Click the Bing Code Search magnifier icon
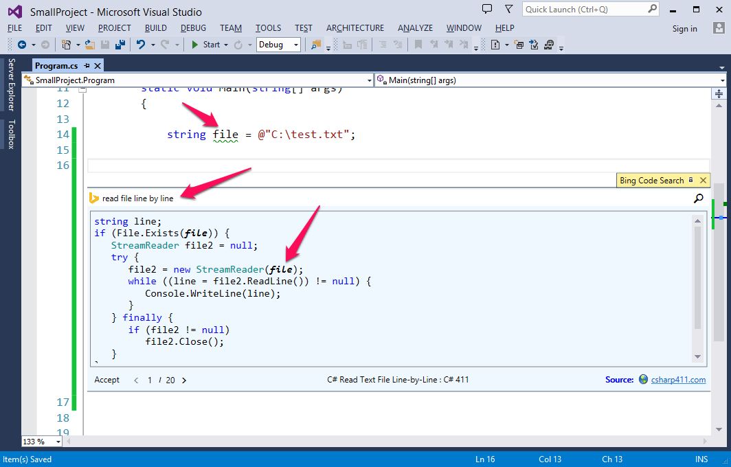This screenshot has width=731, height=467. click(698, 198)
